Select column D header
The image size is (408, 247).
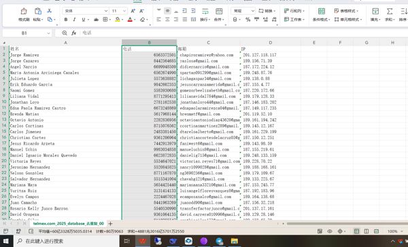271,42
